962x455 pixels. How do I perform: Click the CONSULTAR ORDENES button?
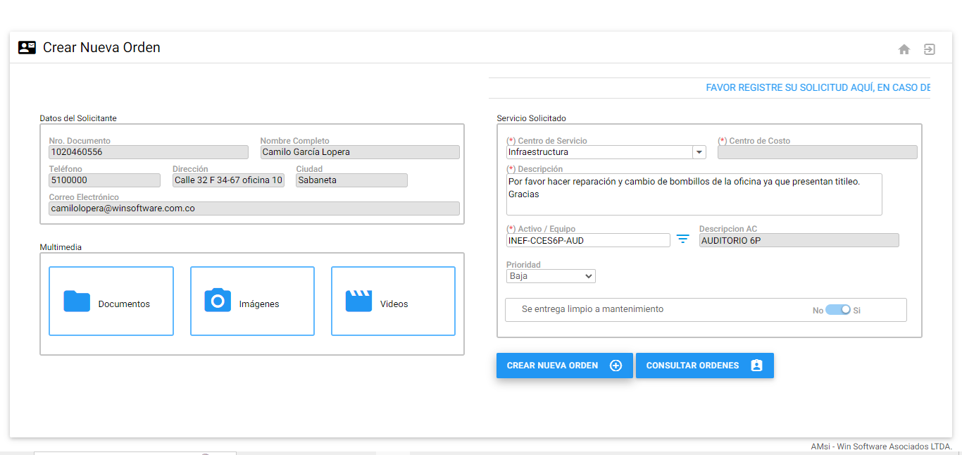click(705, 366)
